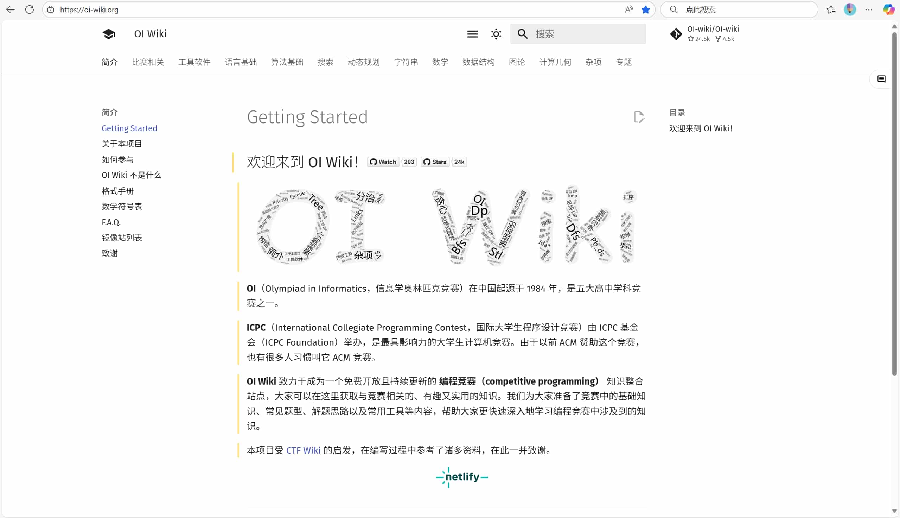The height and width of the screenshot is (518, 900).
Task: Click the OI Wiki graduation cap logo
Action: click(109, 34)
